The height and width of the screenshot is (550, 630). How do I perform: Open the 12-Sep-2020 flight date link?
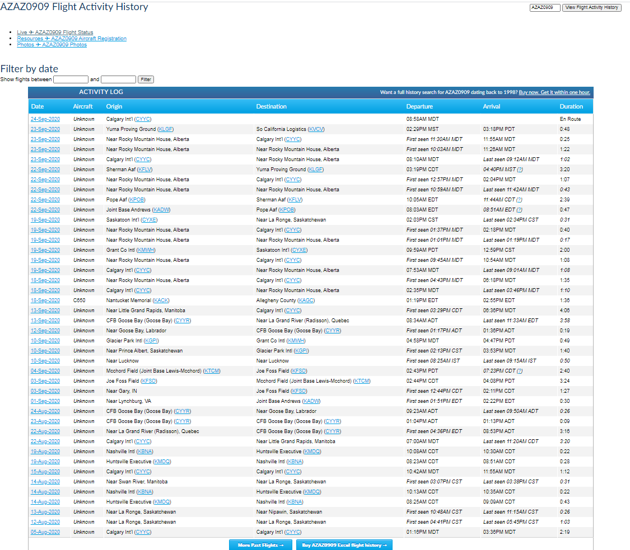(45, 331)
